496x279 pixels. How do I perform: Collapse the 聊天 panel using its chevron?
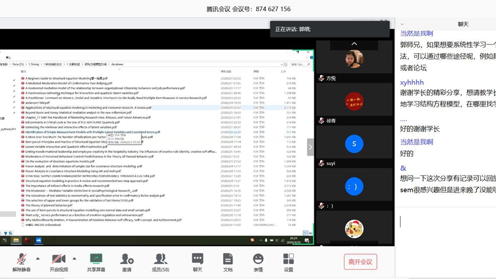(x=402, y=24)
